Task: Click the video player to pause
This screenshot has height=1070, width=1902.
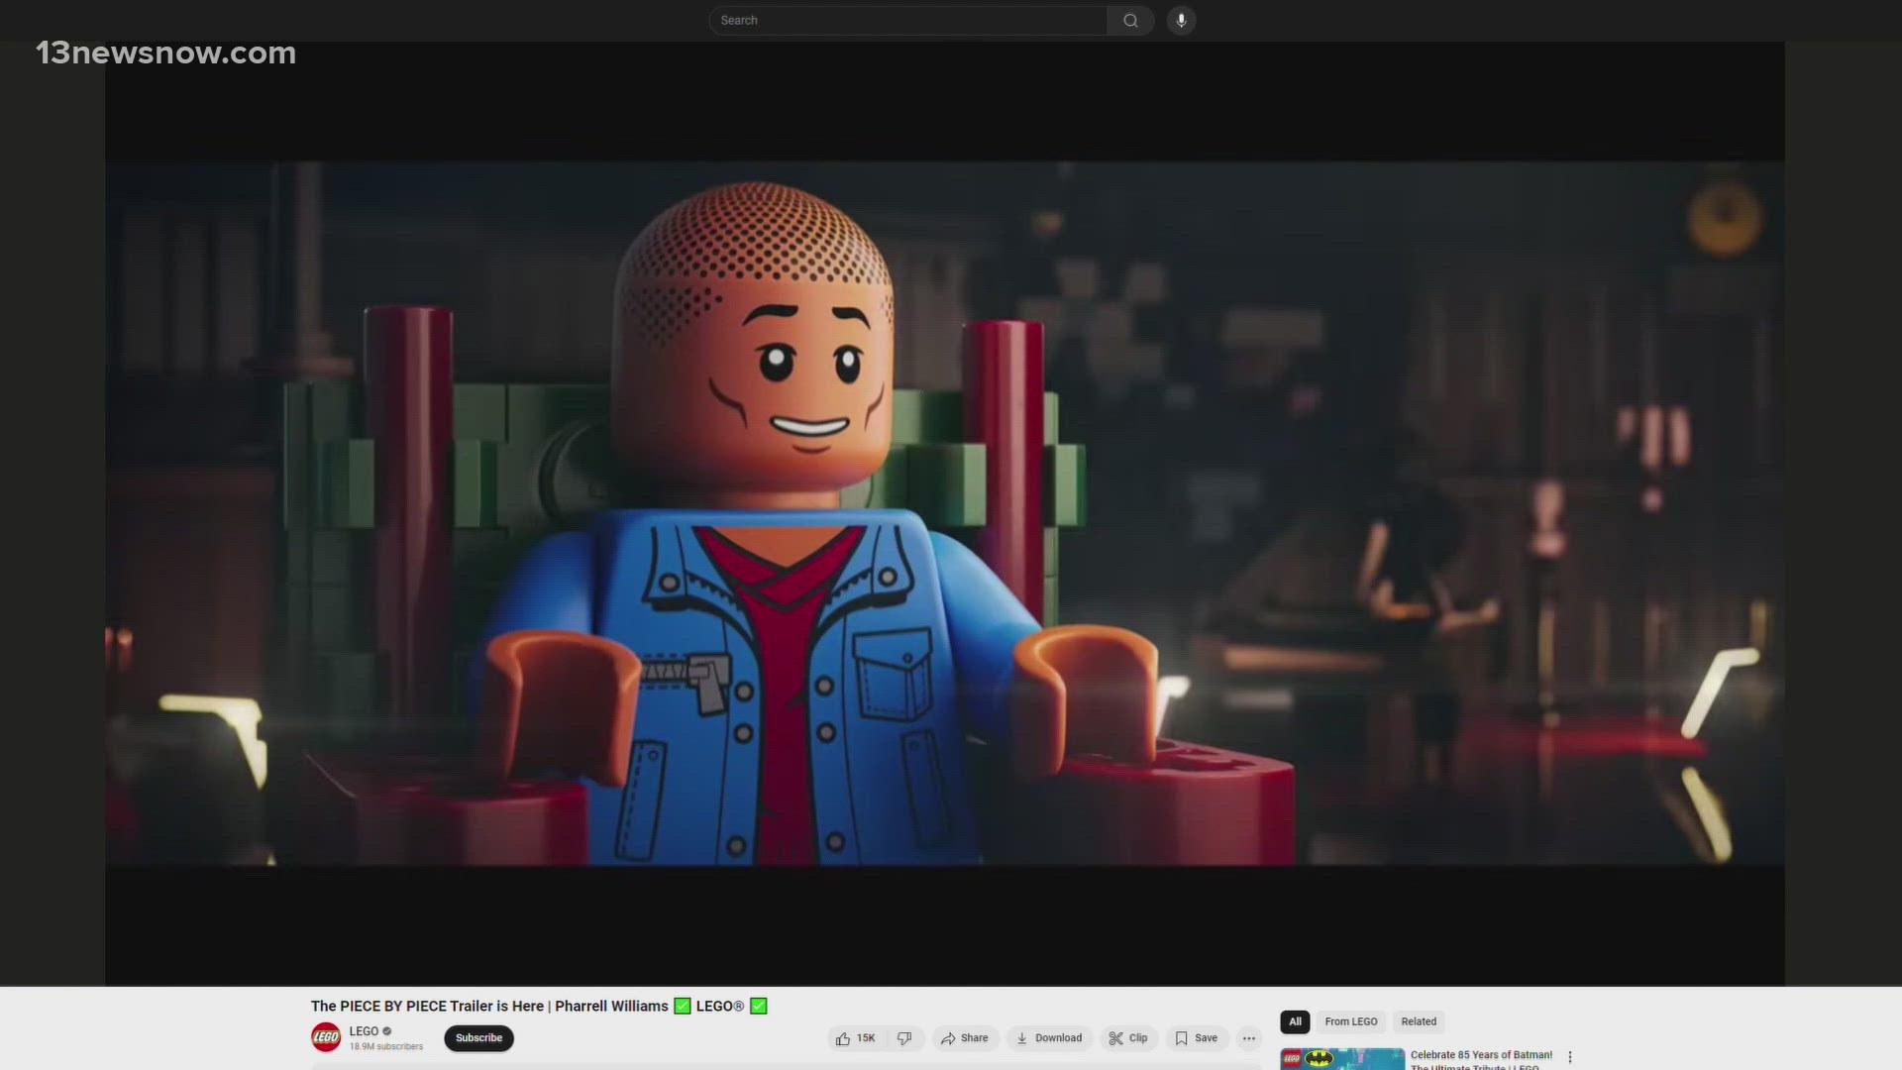Action: tap(945, 513)
